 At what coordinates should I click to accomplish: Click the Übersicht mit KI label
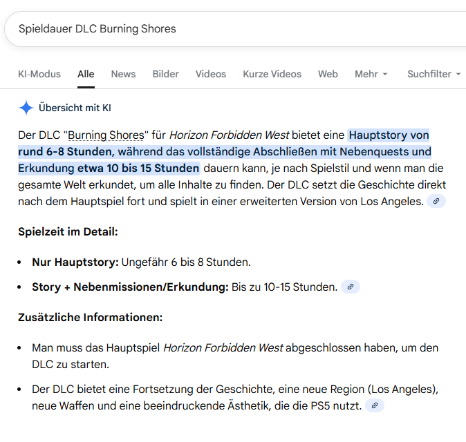(75, 108)
